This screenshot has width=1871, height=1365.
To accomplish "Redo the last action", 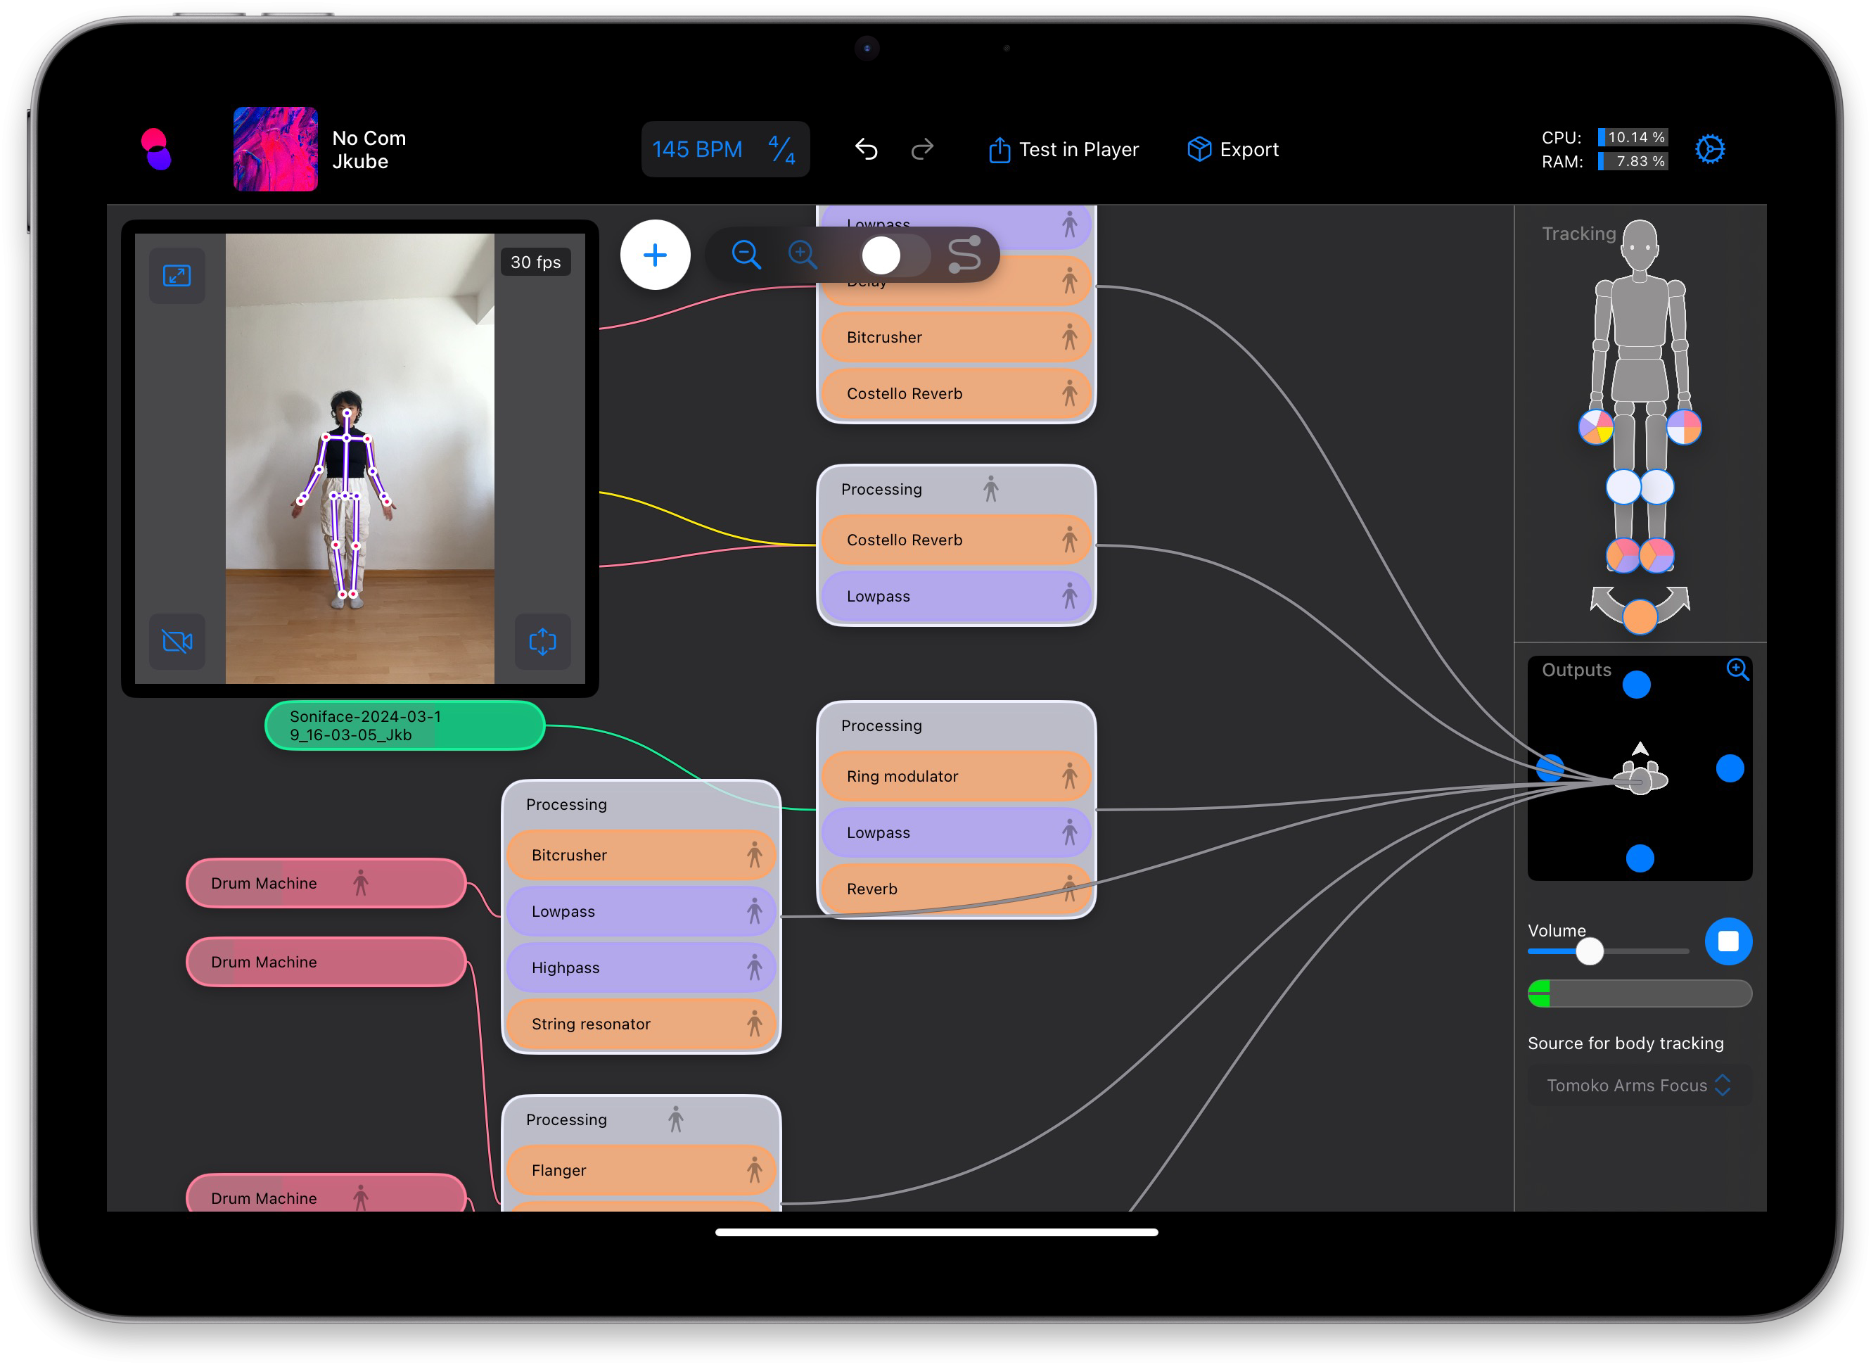I will pos(922,148).
